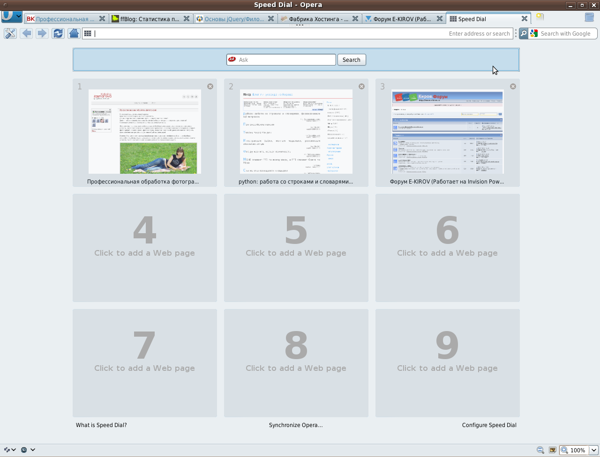
Task: Toggle image display icon in status bar
Action: [553, 450]
